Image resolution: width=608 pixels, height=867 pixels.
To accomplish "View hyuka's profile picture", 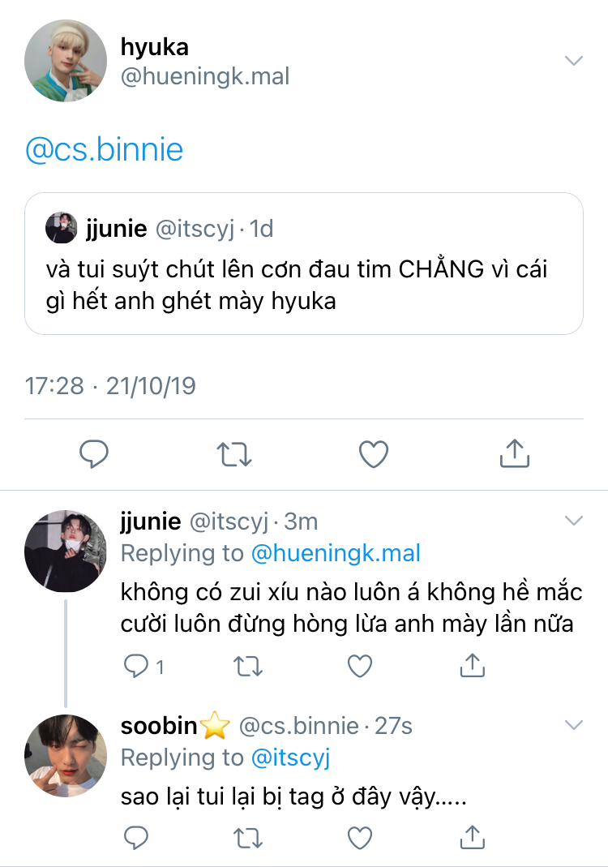I will point(66,61).
